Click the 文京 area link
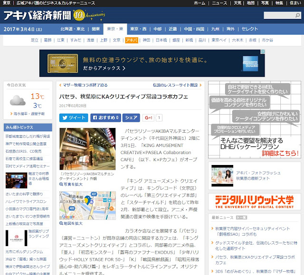 [x=116, y=40]
